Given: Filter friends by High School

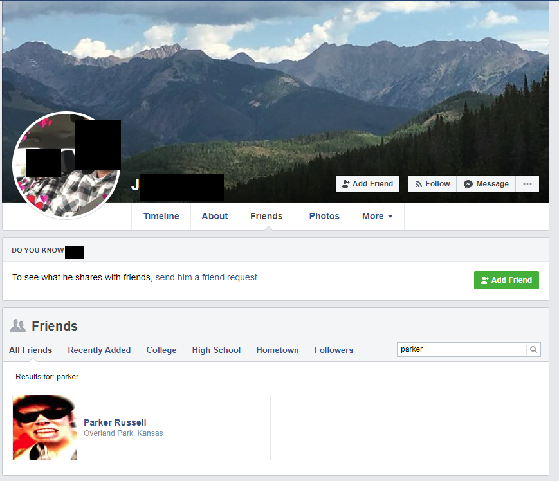Looking at the screenshot, I should point(216,350).
